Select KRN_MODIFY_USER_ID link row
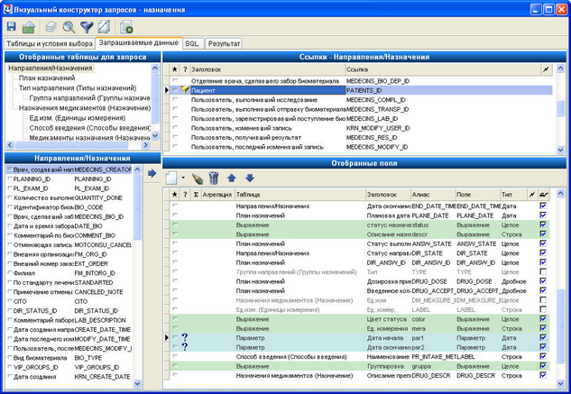This screenshot has height=394, width=571. 361,128
